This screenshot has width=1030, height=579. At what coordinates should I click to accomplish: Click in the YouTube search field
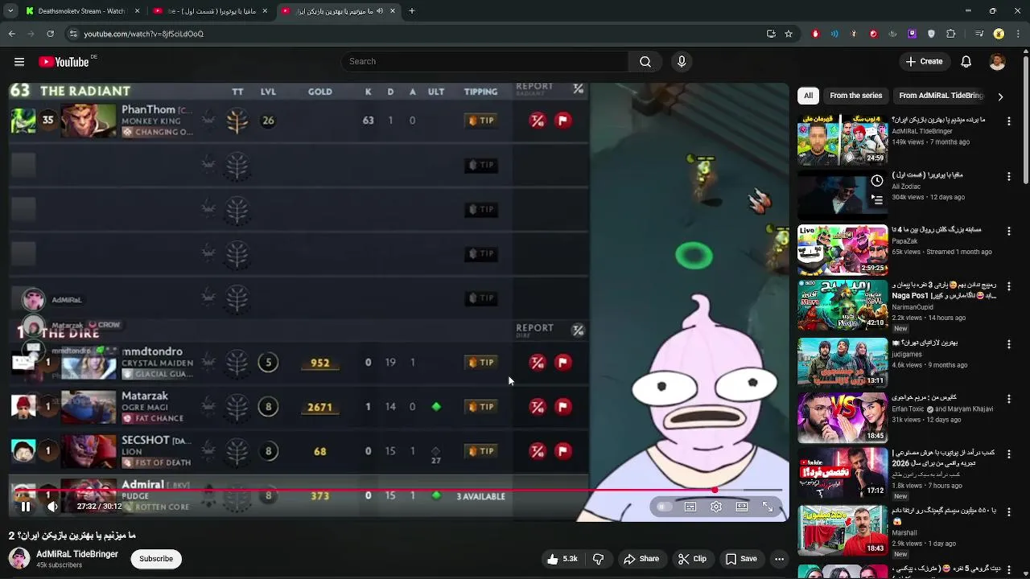tap(485, 62)
